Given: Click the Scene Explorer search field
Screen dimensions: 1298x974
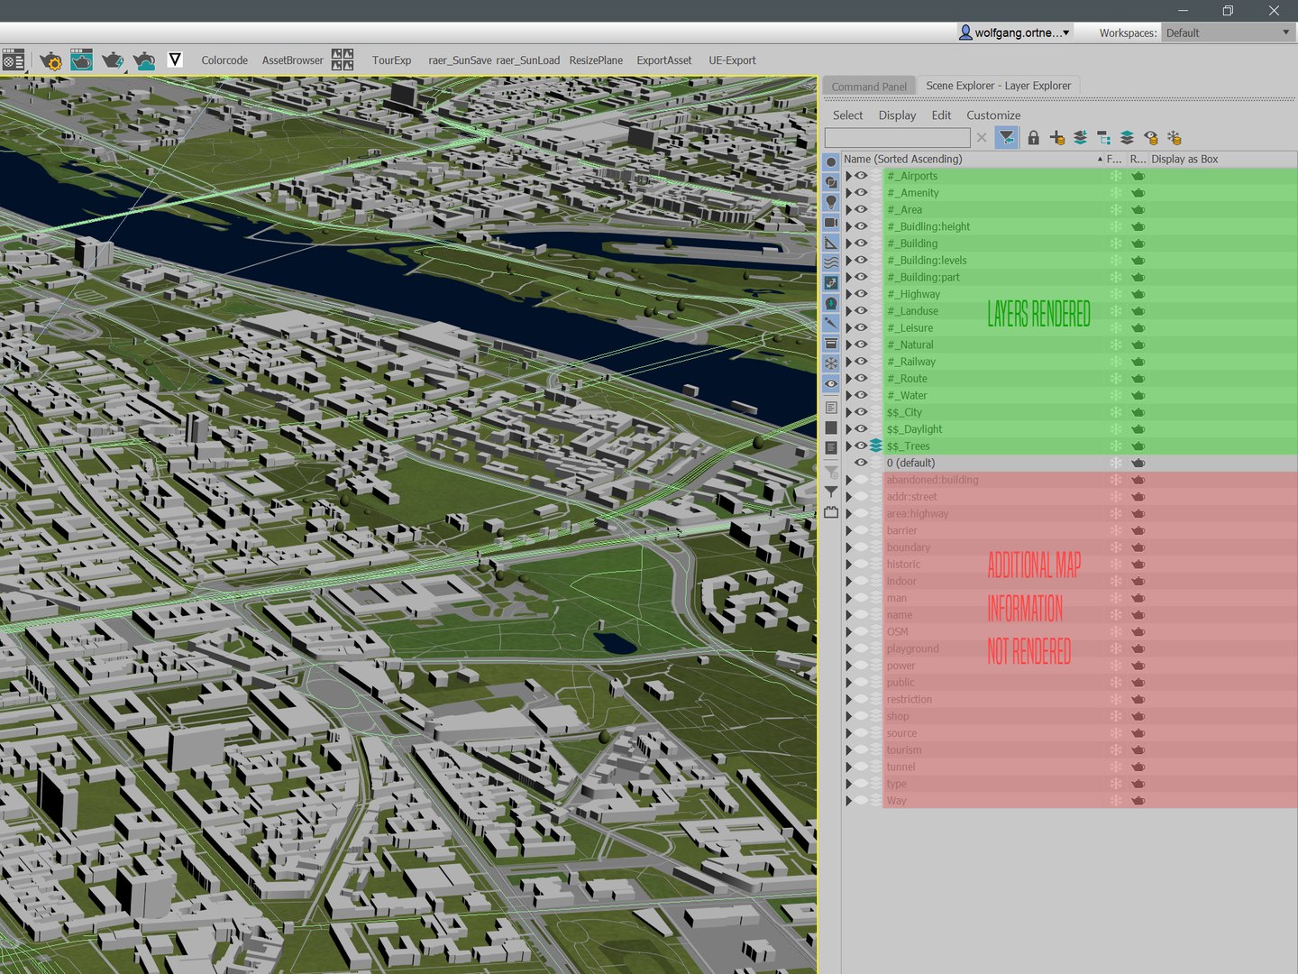Looking at the screenshot, I should 898,138.
